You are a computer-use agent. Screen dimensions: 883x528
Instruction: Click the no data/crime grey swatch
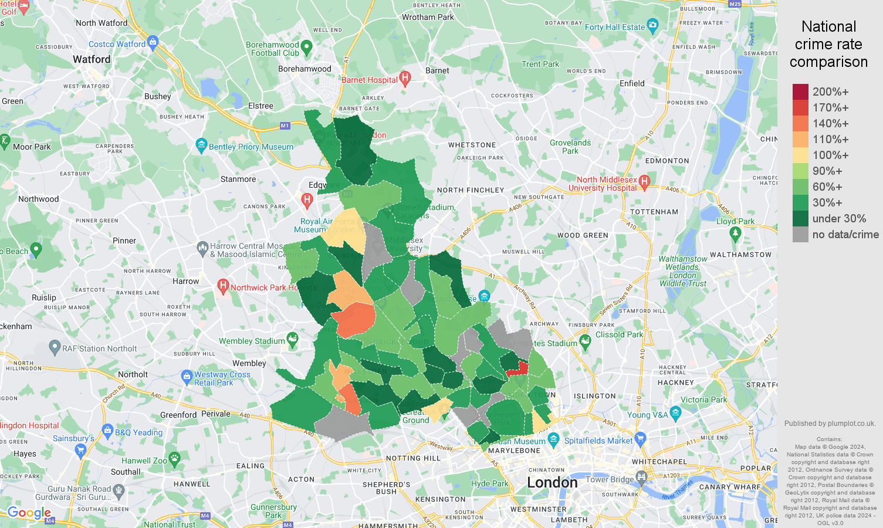(800, 234)
